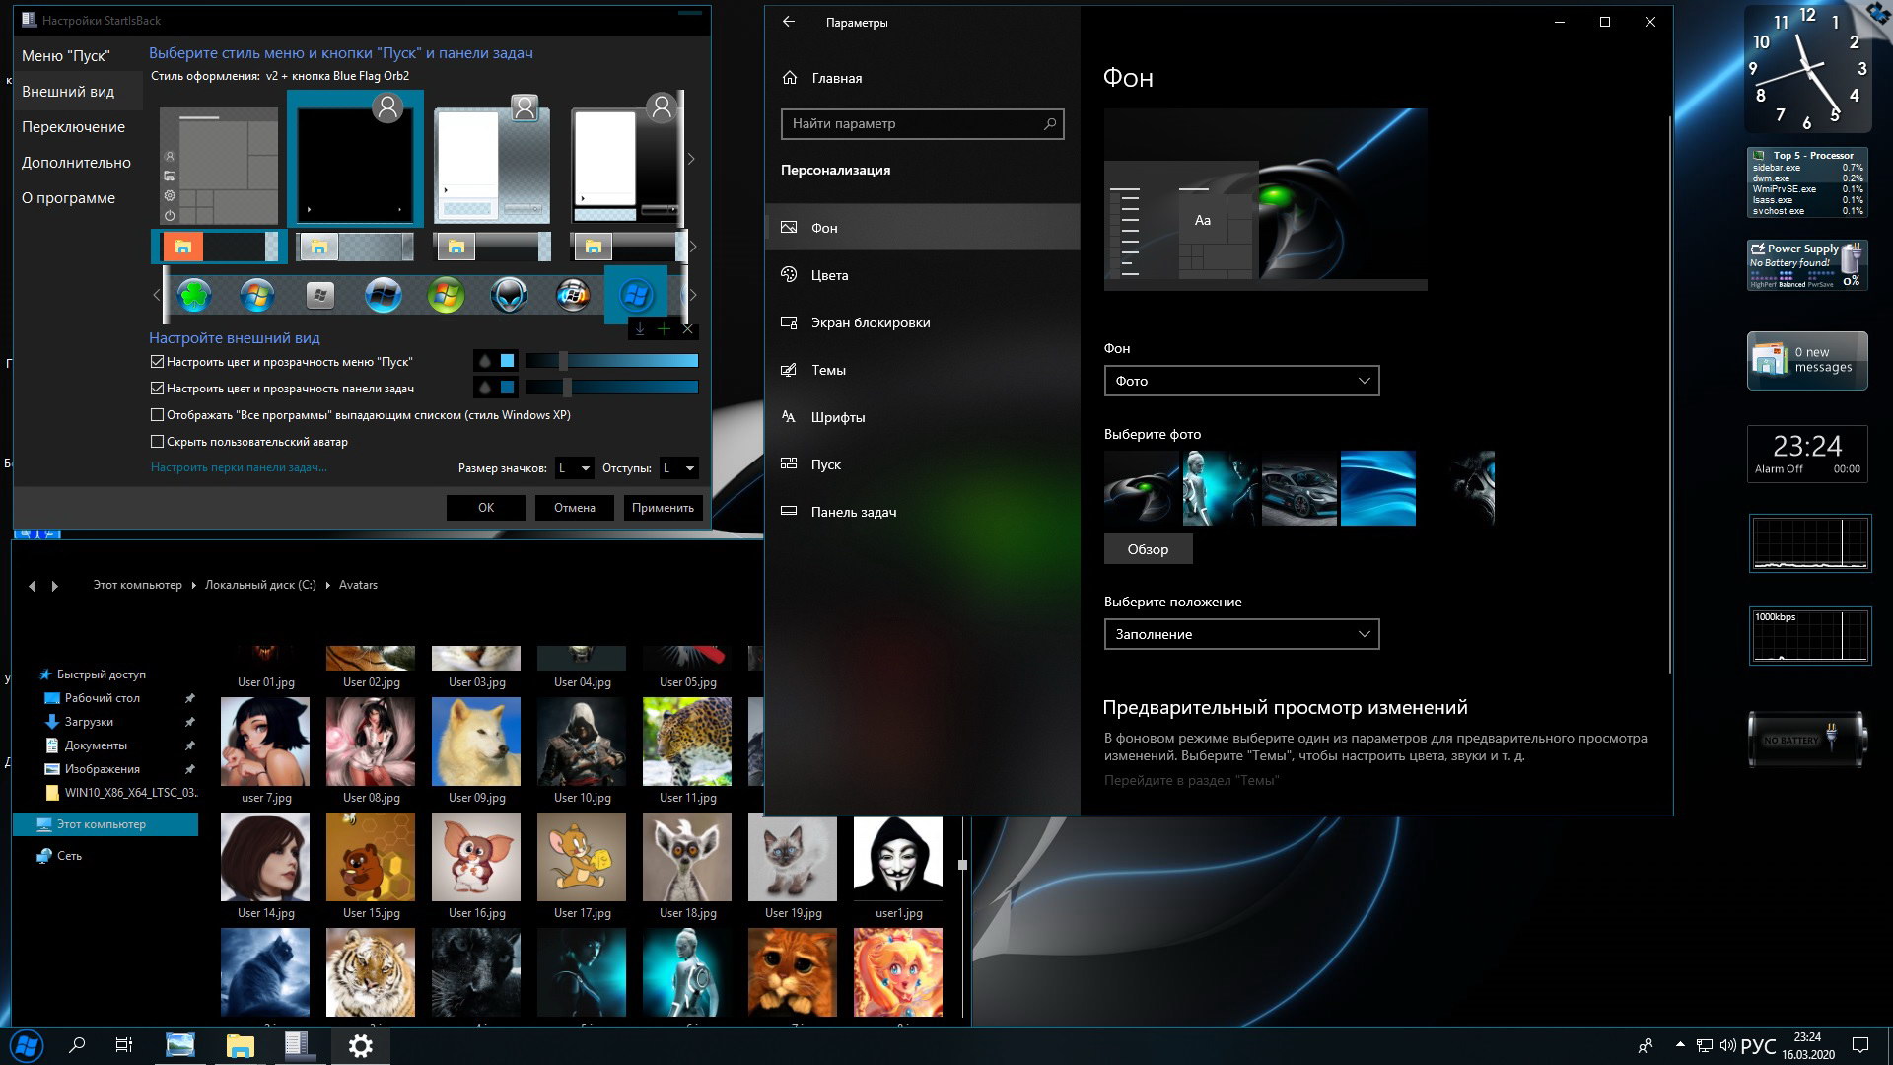
Task: Click taskbar color swatch
Action: point(508,388)
